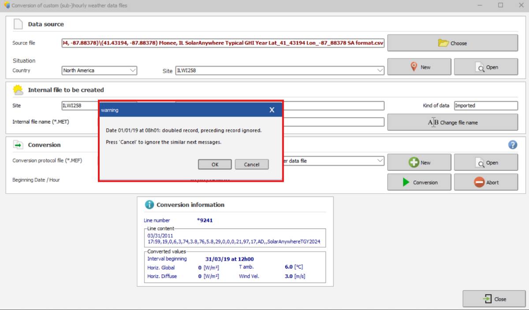
Task: Close the warning dialog with X
Action: [x=272, y=110]
